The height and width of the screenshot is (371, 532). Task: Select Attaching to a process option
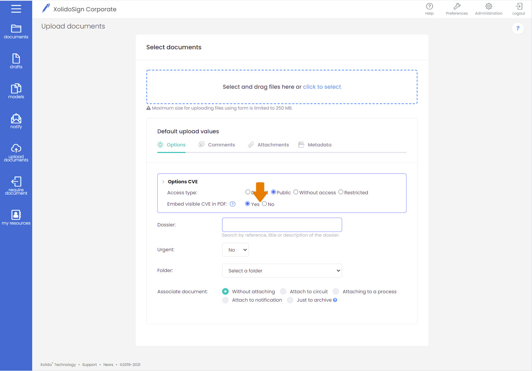click(x=336, y=291)
